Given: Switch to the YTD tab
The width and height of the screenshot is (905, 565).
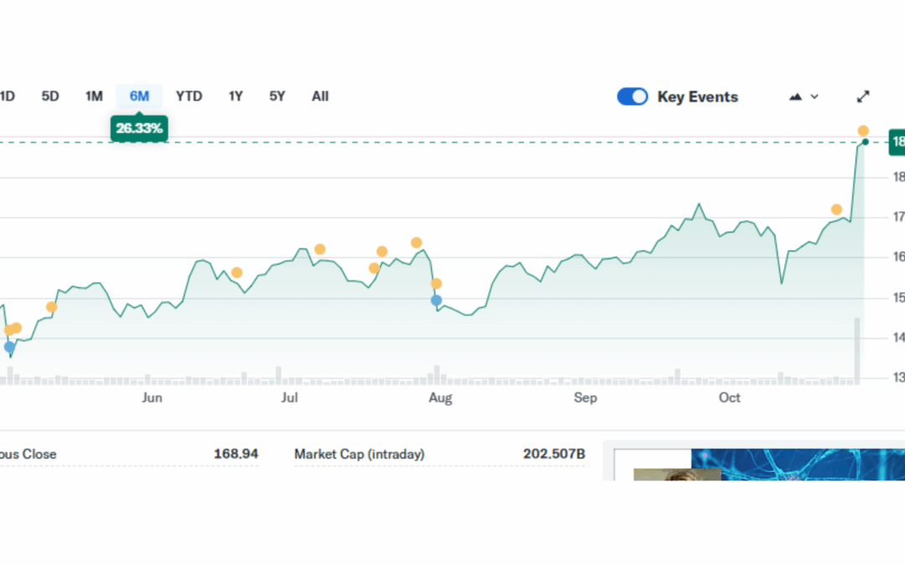Looking at the screenshot, I should 189,96.
